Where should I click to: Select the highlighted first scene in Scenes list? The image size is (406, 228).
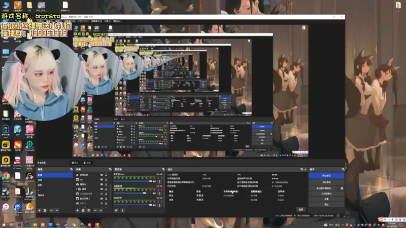(55, 175)
